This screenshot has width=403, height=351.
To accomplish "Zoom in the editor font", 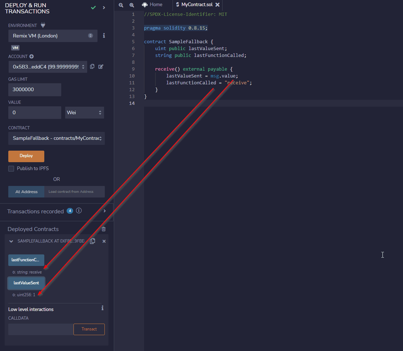I will [x=131, y=5].
